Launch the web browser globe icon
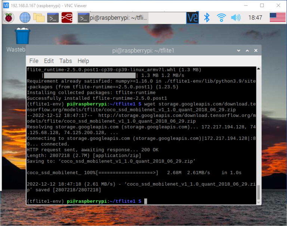The height and width of the screenshot is (226, 287). click(x=25, y=18)
